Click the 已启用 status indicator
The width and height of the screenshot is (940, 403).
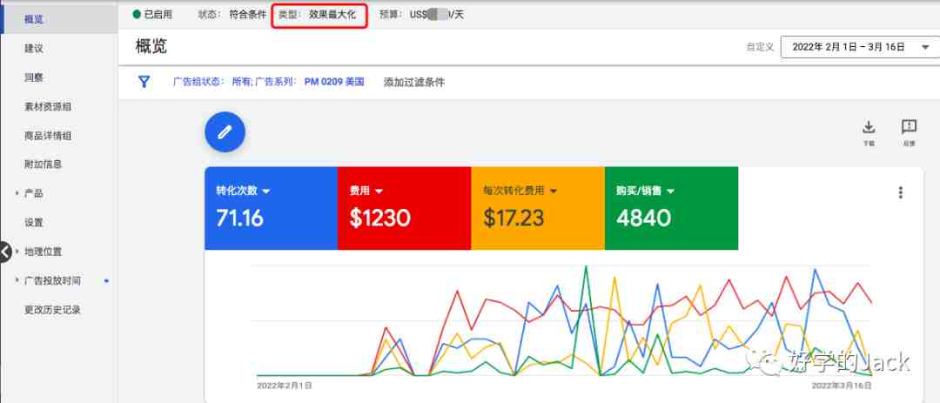[152, 15]
